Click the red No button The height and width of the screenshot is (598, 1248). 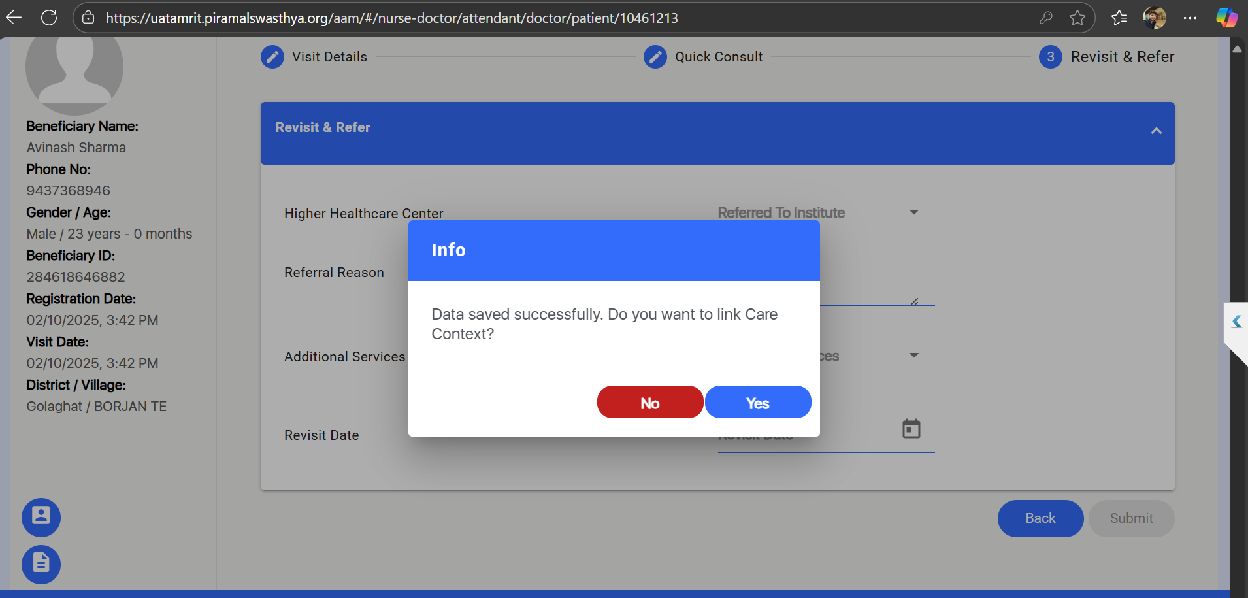coord(649,403)
